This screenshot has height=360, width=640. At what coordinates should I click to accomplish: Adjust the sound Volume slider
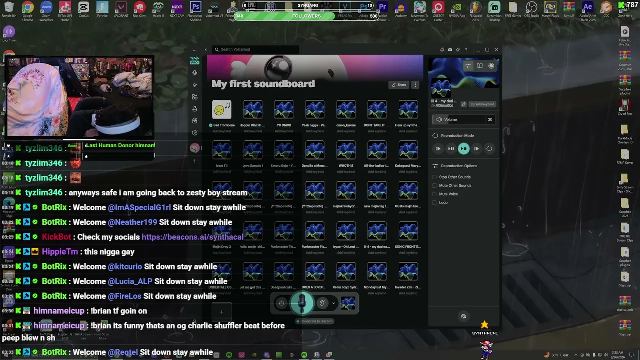[464, 119]
